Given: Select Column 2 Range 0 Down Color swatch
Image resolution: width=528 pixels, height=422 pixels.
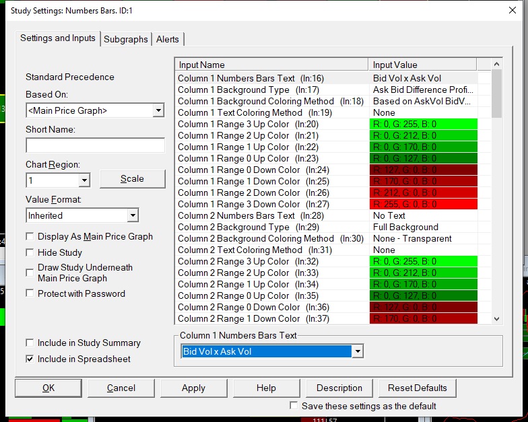Looking at the screenshot, I should click(x=423, y=307).
